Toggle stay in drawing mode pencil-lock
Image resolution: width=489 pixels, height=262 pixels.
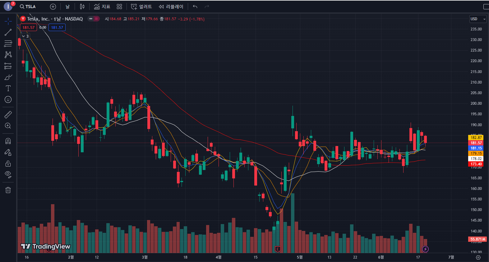point(8,152)
